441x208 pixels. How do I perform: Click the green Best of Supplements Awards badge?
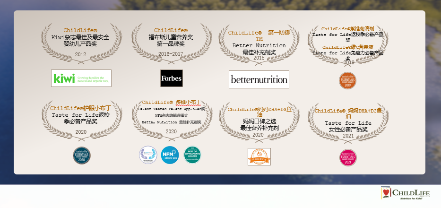tap(192, 155)
